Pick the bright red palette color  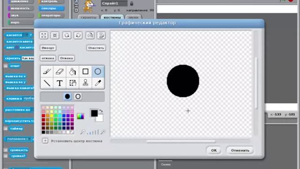[x=44, y=116]
